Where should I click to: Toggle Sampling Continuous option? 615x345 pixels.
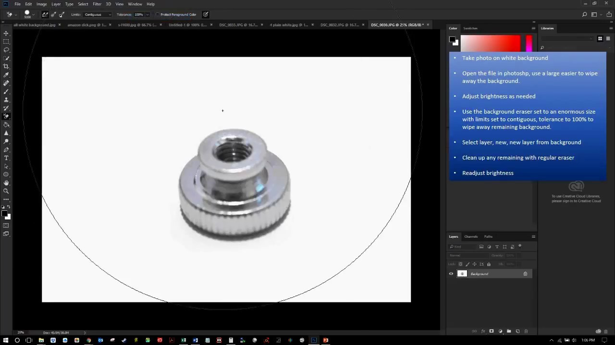45,14
